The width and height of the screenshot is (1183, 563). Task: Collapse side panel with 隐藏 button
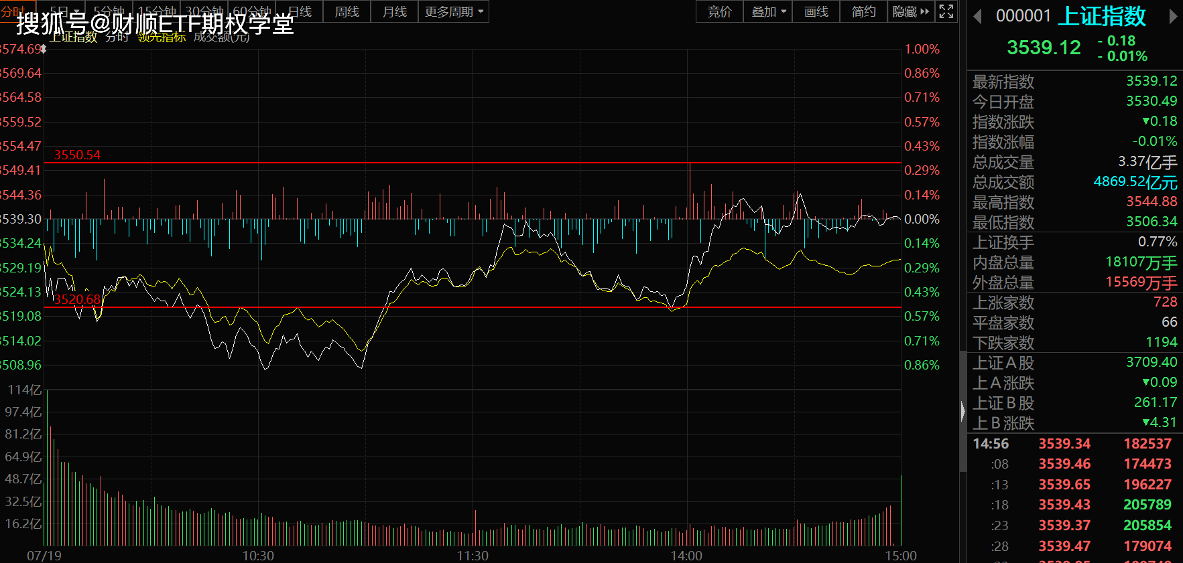(911, 11)
